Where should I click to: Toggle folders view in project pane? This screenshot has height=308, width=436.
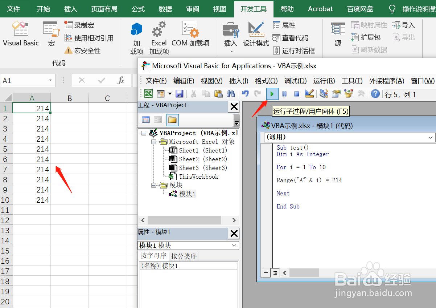point(173,119)
